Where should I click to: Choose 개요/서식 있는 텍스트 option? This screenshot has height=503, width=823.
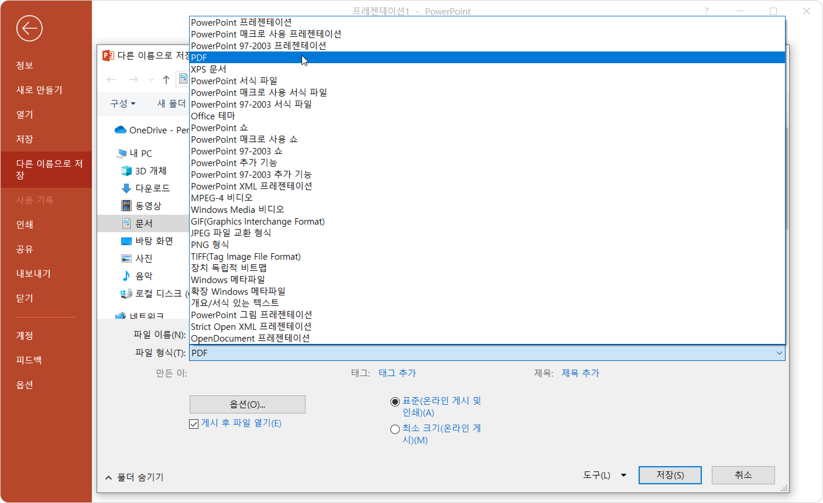pyautogui.click(x=487, y=303)
